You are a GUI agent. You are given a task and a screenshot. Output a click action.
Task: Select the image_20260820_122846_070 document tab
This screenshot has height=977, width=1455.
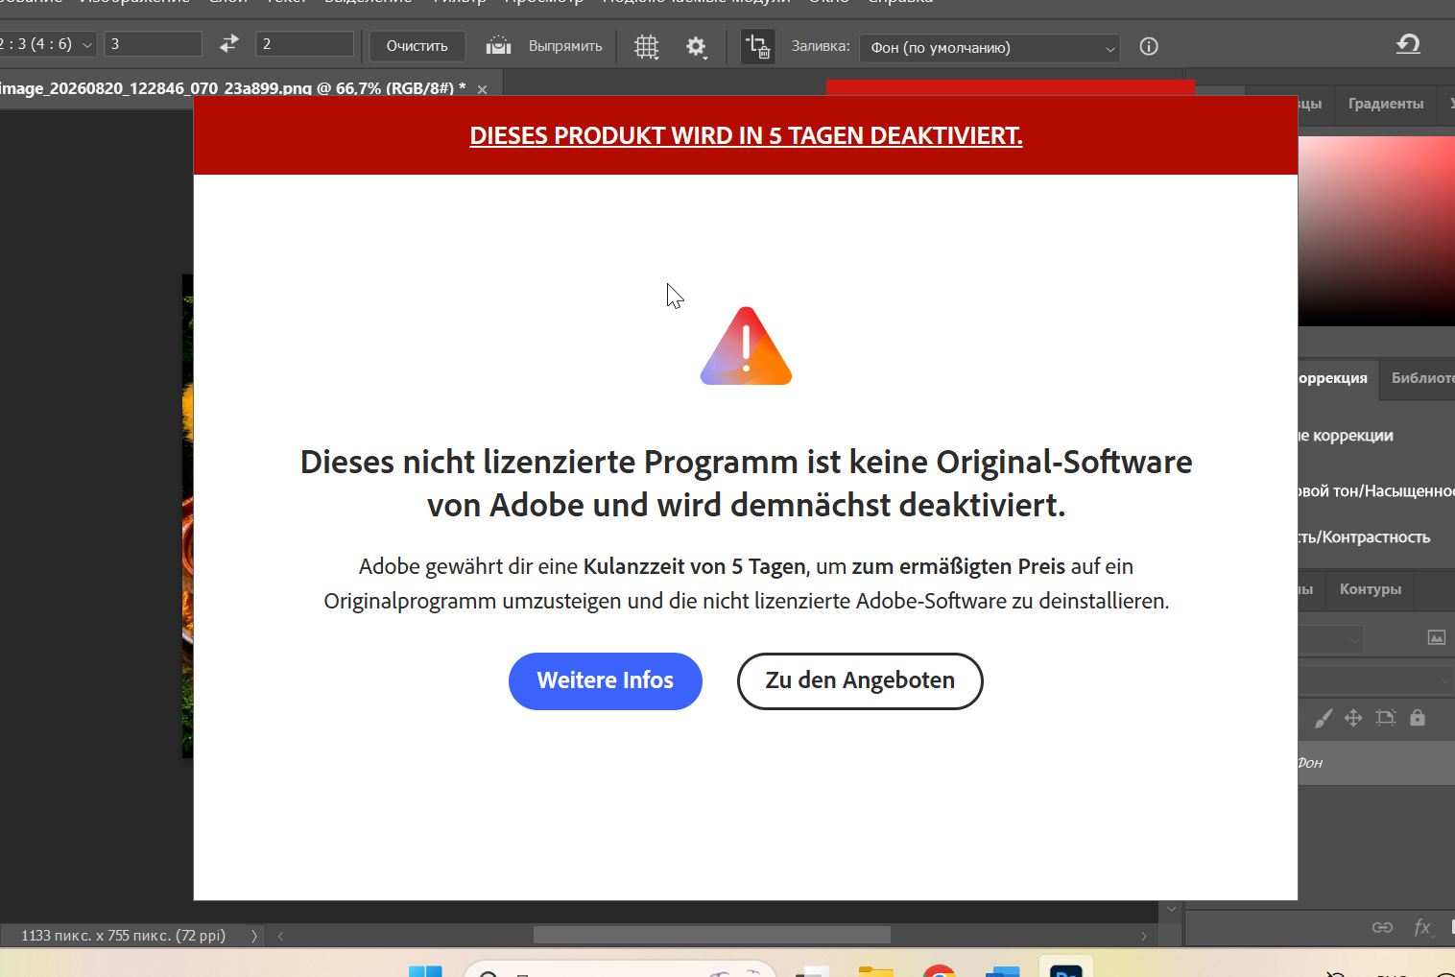pos(232,88)
